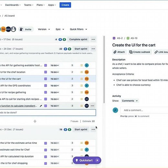Open the Plans menu
The image size is (168, 168).
40,5
